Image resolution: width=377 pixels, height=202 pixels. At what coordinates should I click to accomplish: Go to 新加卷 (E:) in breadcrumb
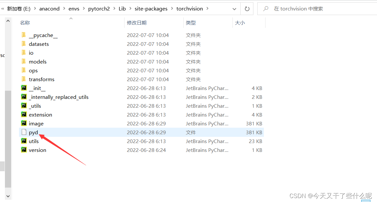19,9
